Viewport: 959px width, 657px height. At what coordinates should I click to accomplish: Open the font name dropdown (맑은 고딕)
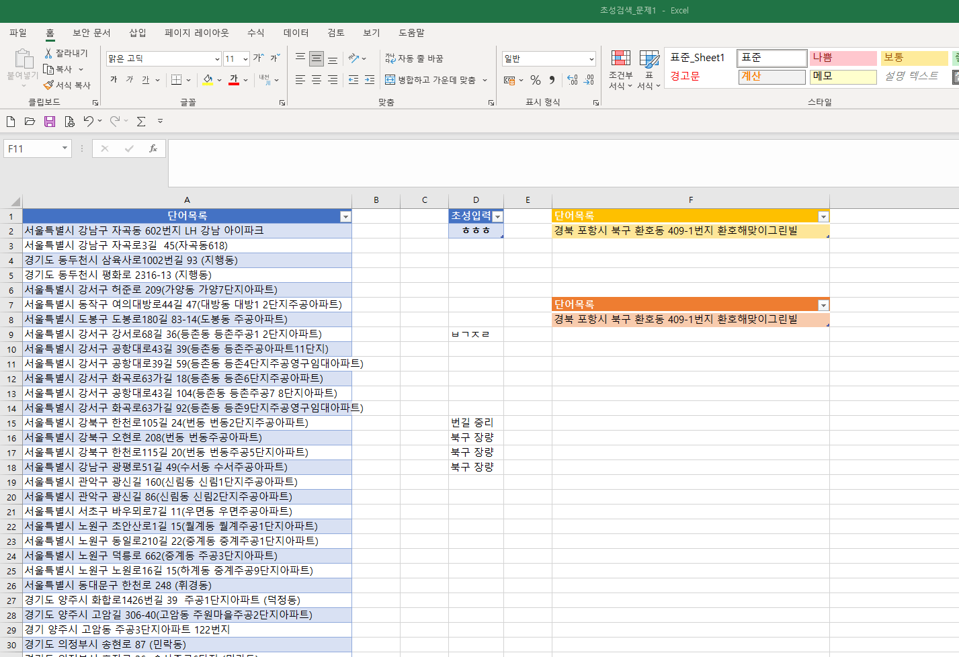coord(164,58)
